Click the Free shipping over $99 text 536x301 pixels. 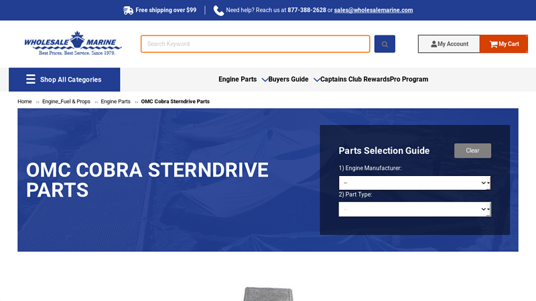[165, 10]
